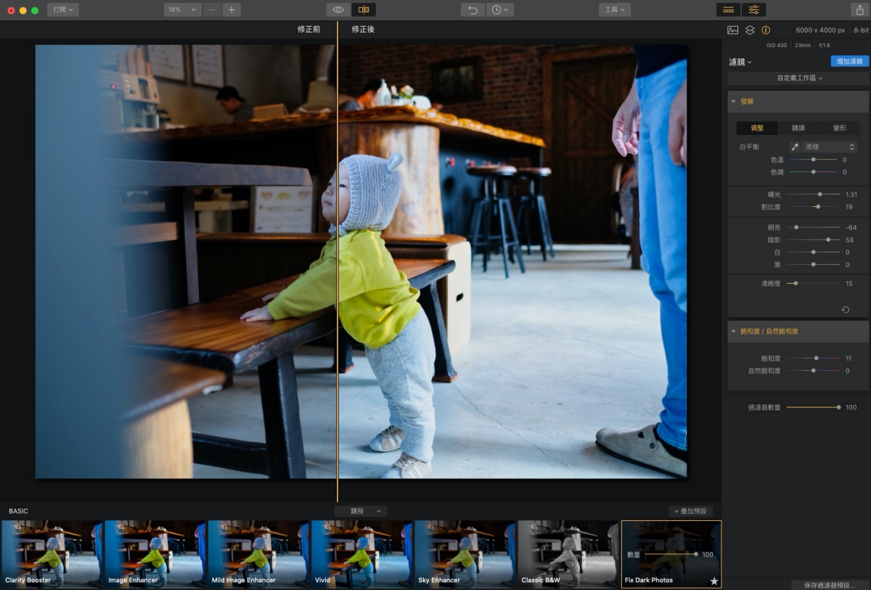Click the zoom in plus button

232,10
